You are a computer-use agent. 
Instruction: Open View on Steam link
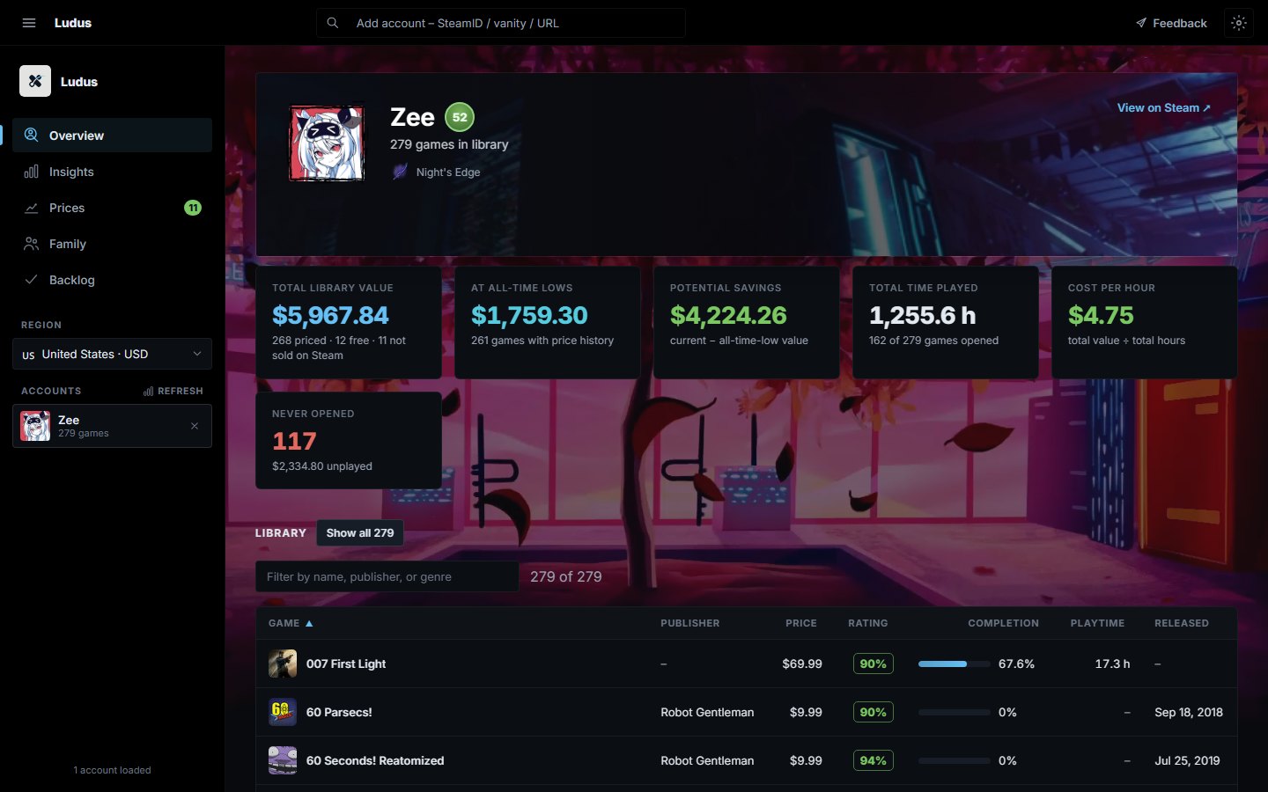[1163, 107]
